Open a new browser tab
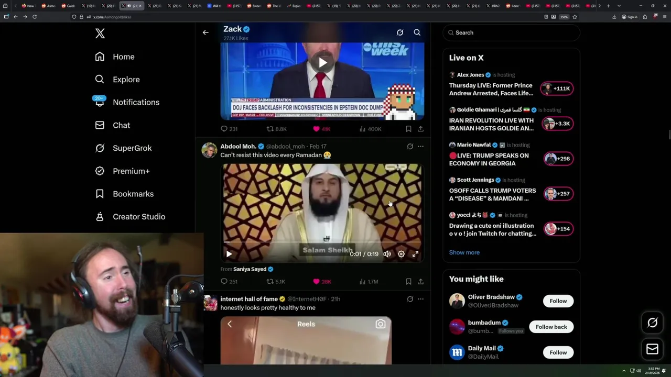This screenshot has width=671, height=377. click(608, 6)
